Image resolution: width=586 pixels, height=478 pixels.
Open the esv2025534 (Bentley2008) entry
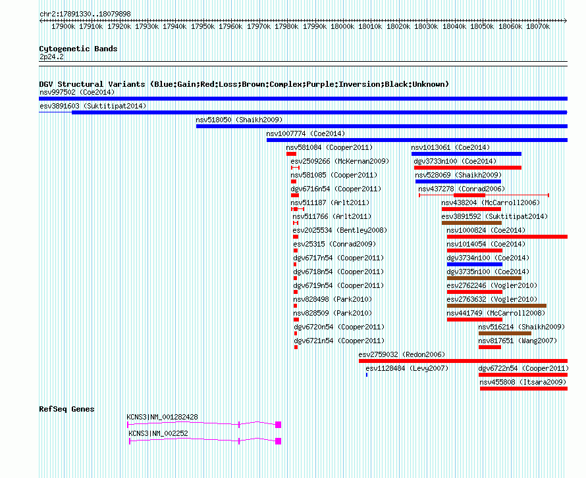click(x=340, y=230)
